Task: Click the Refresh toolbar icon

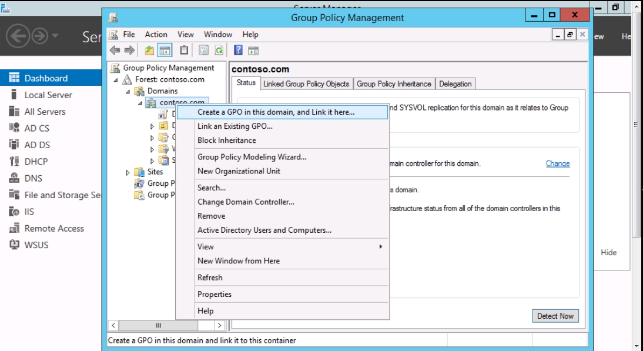Action: point(220,51)
